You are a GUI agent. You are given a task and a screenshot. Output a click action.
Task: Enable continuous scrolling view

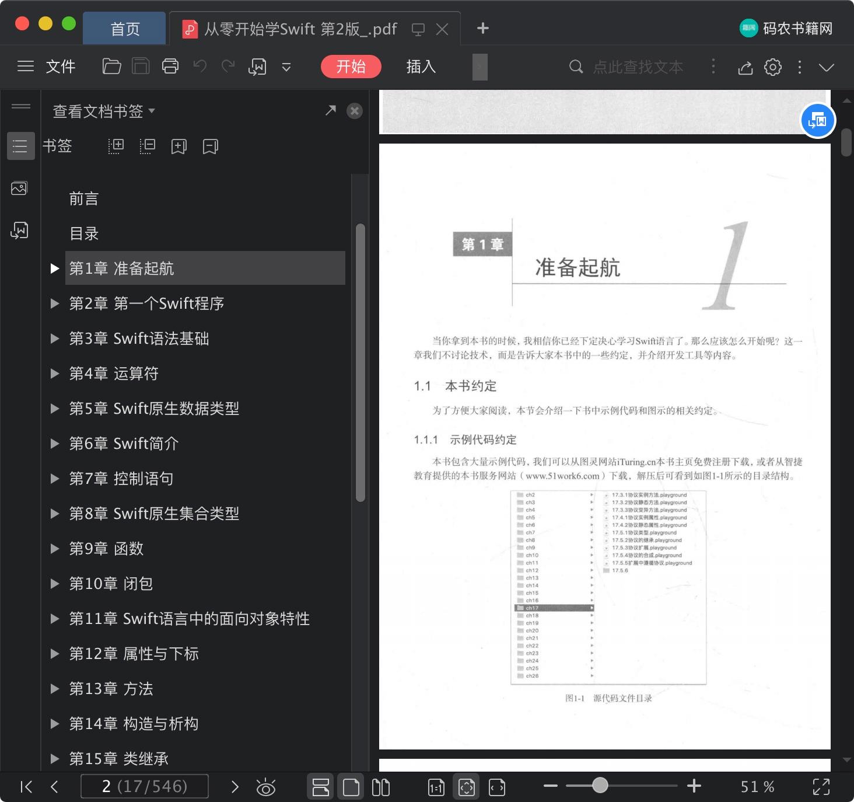(321, 787)
